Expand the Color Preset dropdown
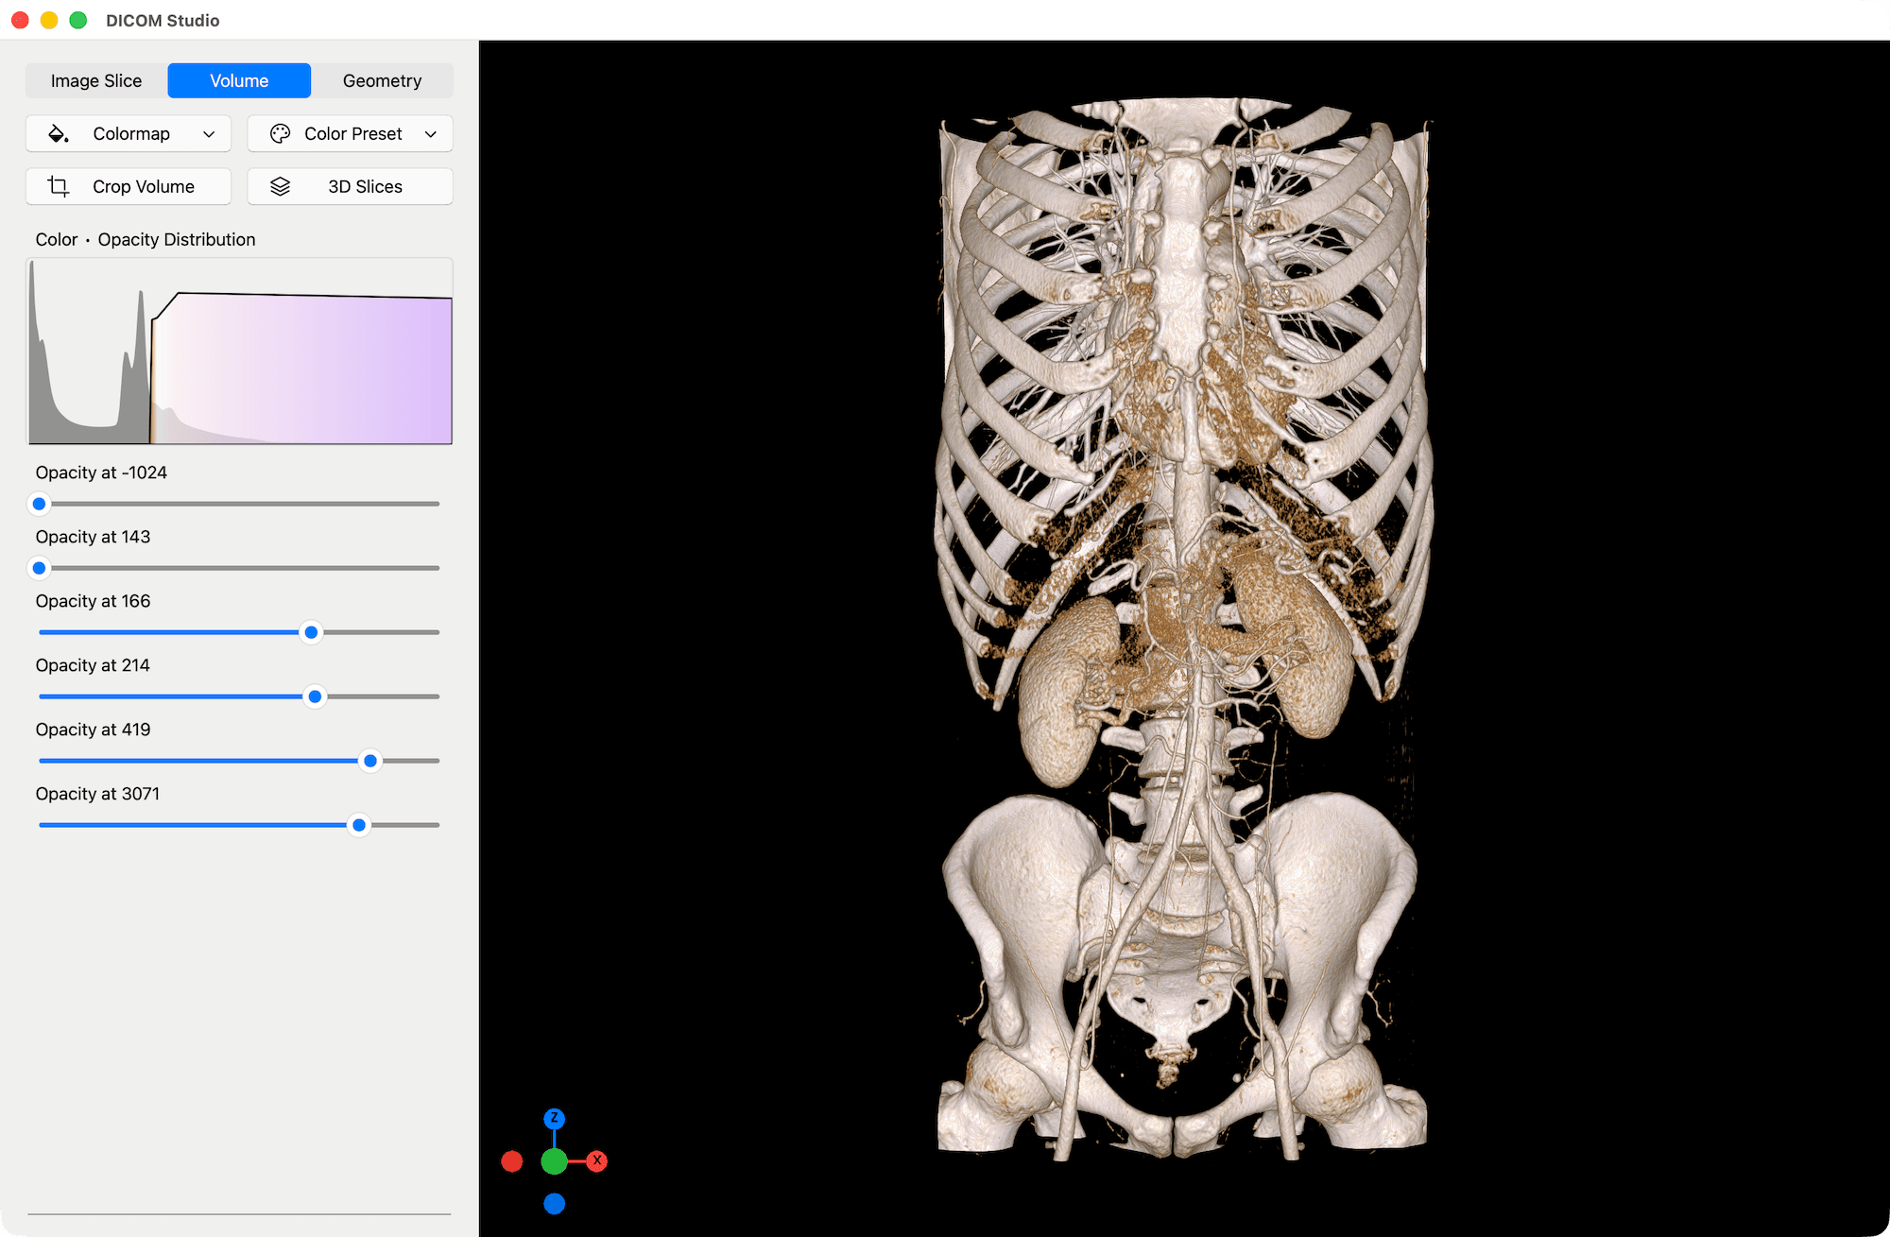The height and width of the screenshot is (1237, 1890). point(431,133)
